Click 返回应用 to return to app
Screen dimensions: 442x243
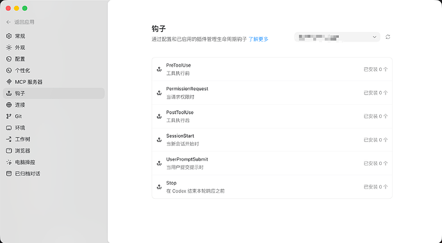tap(24, 22)
